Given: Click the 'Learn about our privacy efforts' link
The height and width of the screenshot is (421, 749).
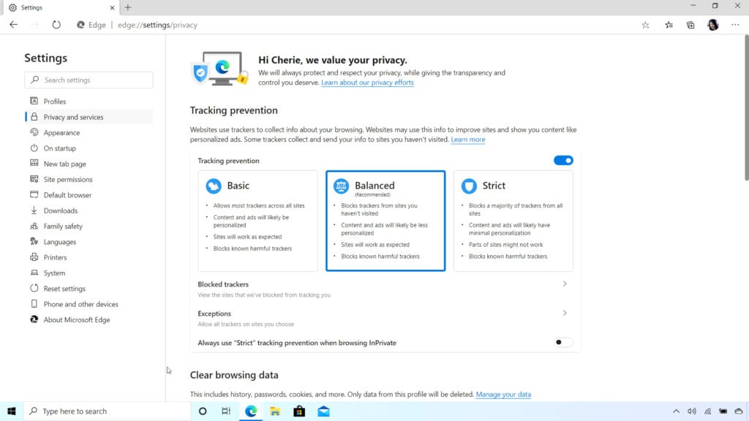Looking at the screenshot, I should coord(367,83).
